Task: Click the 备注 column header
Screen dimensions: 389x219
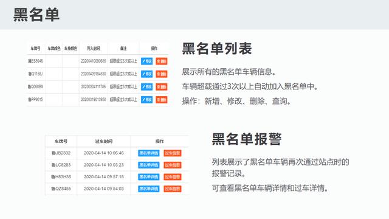Action: (x=123, y=49)
